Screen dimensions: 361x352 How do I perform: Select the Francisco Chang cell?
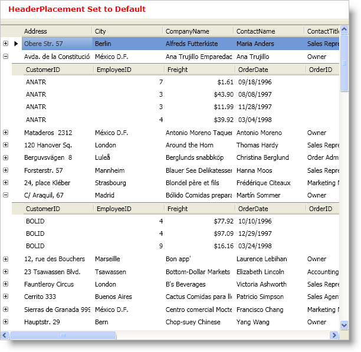pos(268,310)
